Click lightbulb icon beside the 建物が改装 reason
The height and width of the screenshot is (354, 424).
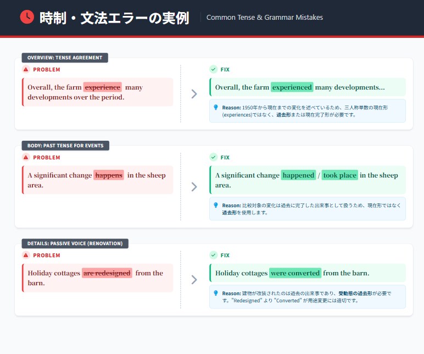216,293
